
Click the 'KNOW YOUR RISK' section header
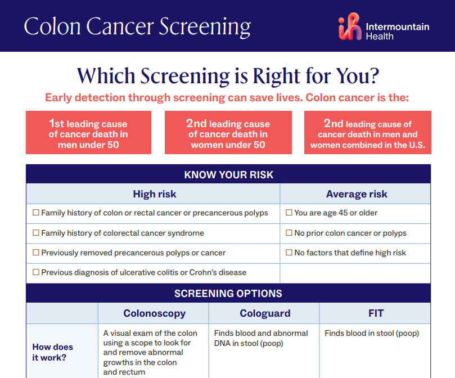pyautogui.click(x=228, y=174)
